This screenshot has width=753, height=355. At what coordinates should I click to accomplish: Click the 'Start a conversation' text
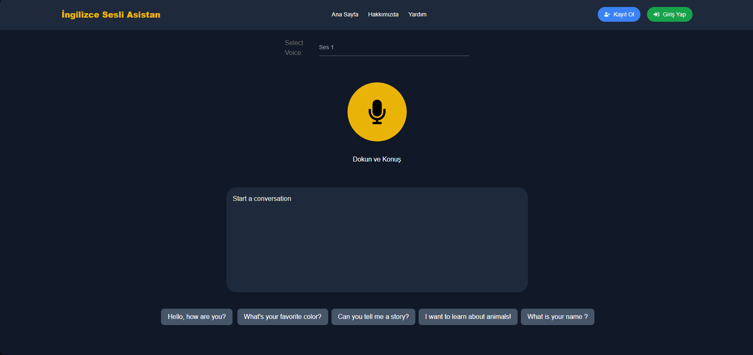pyautogui.click(x=262, y=198)
